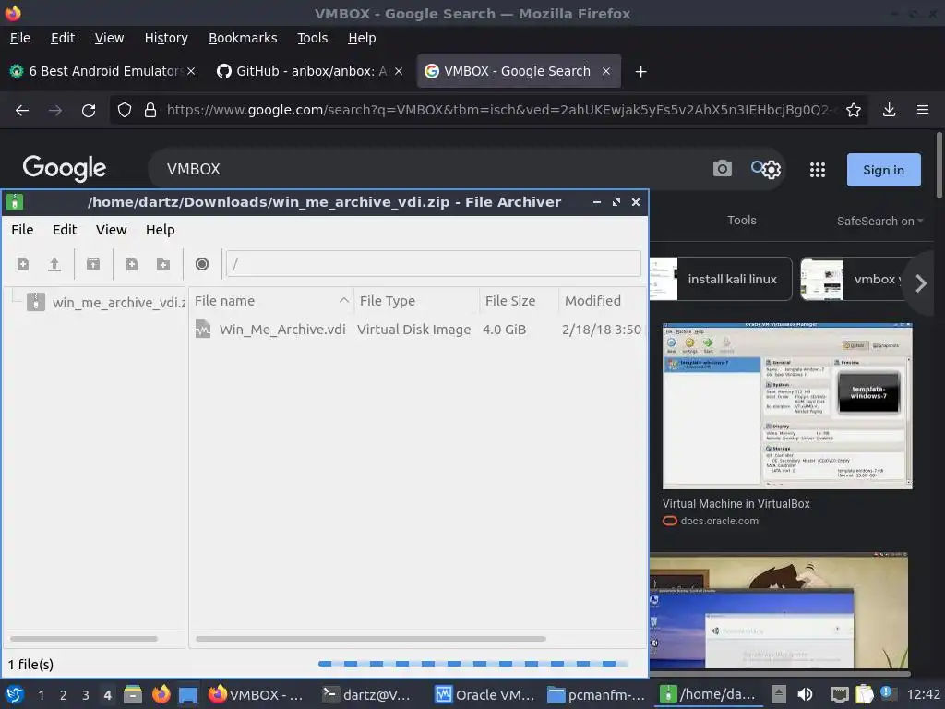Image resolution: width=945 pixels, height=709 pixels.
Task: Sort by the Modified column header
Action: 602,300
